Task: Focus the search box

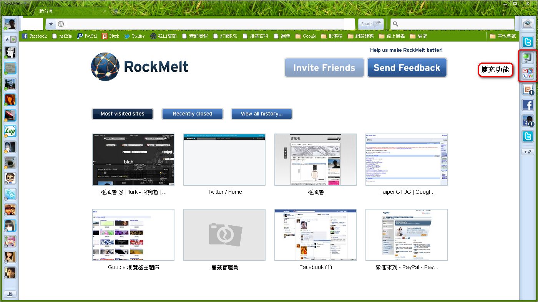Action: click(452, 24)
